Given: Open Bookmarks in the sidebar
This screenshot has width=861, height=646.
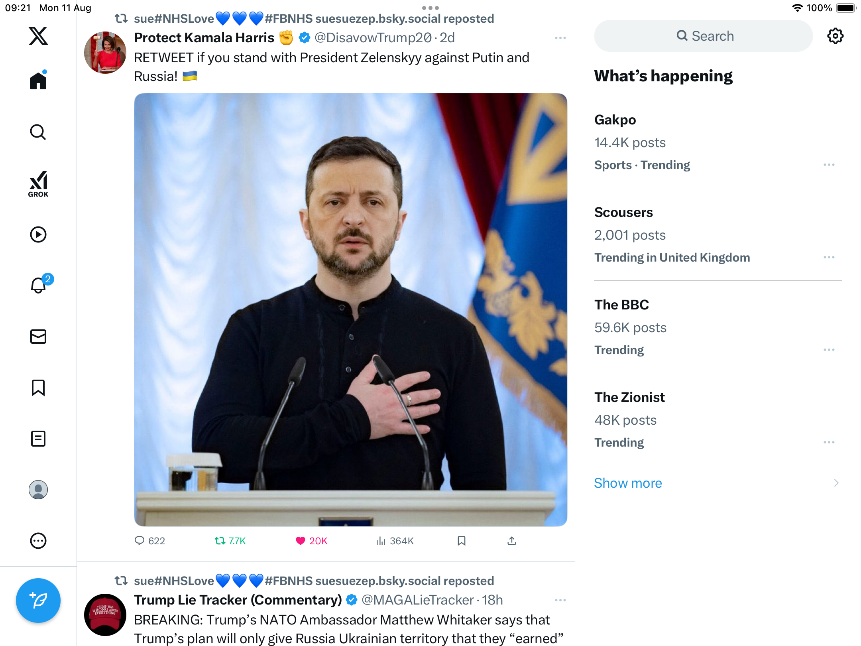Looking at the screenshot, I should pyautogui.click(x=38, y=388).
